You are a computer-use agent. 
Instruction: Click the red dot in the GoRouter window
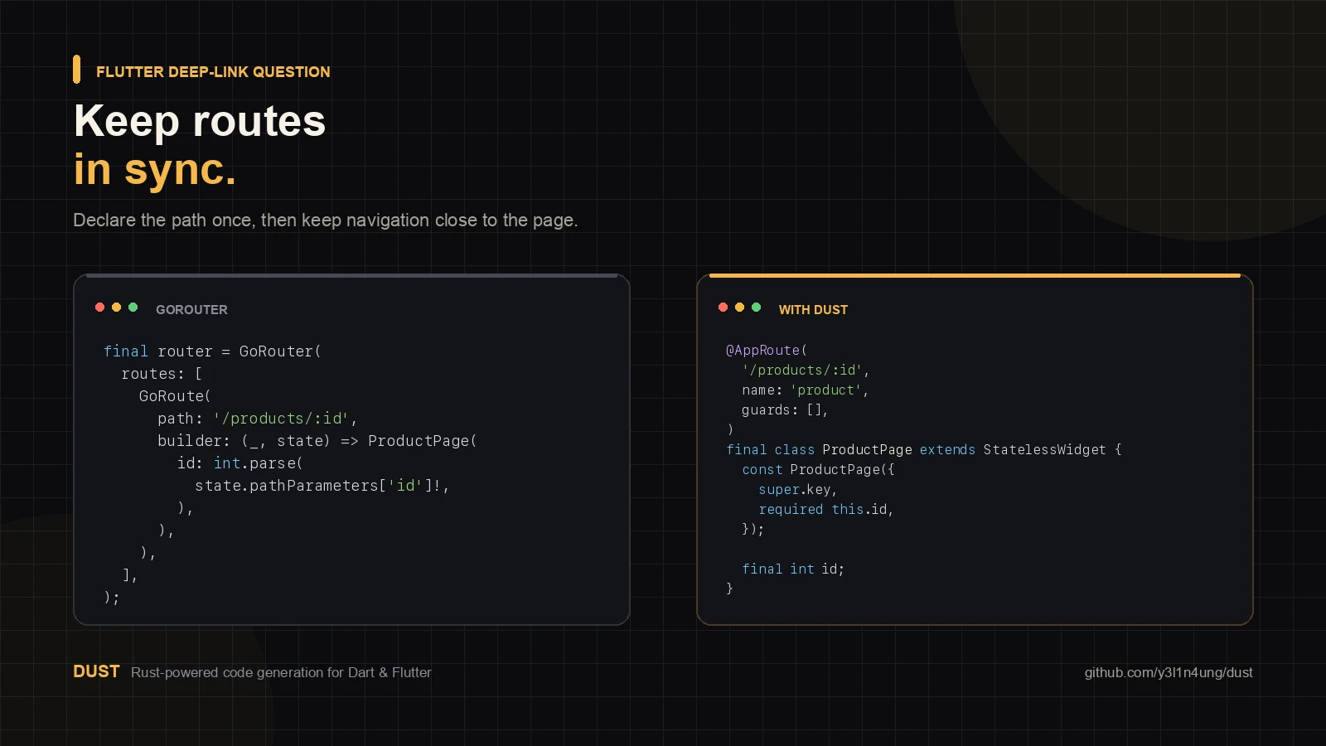[99, 308]
